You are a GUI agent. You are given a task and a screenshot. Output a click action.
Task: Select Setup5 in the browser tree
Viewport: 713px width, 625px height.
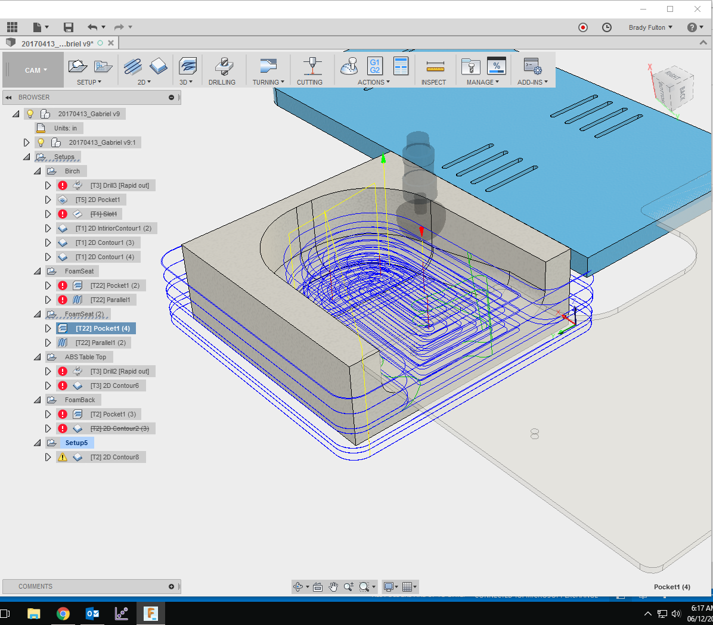(x=76, y=442)
